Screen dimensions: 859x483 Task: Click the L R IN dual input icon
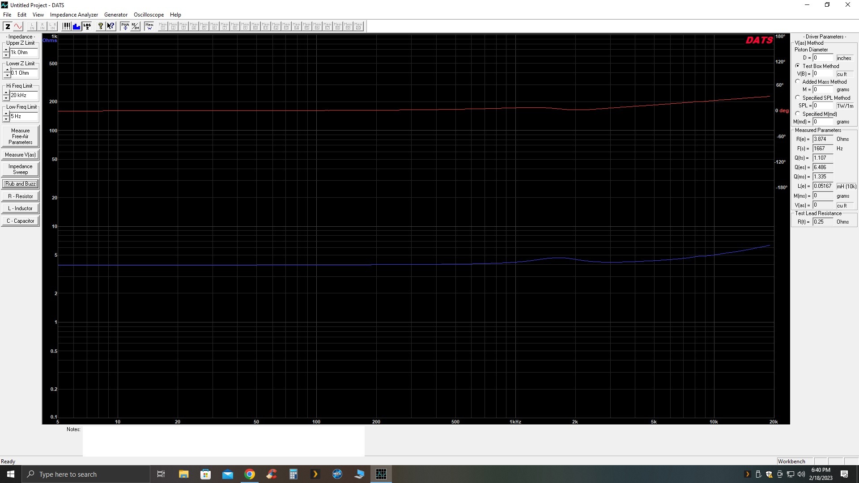[52, 26]
